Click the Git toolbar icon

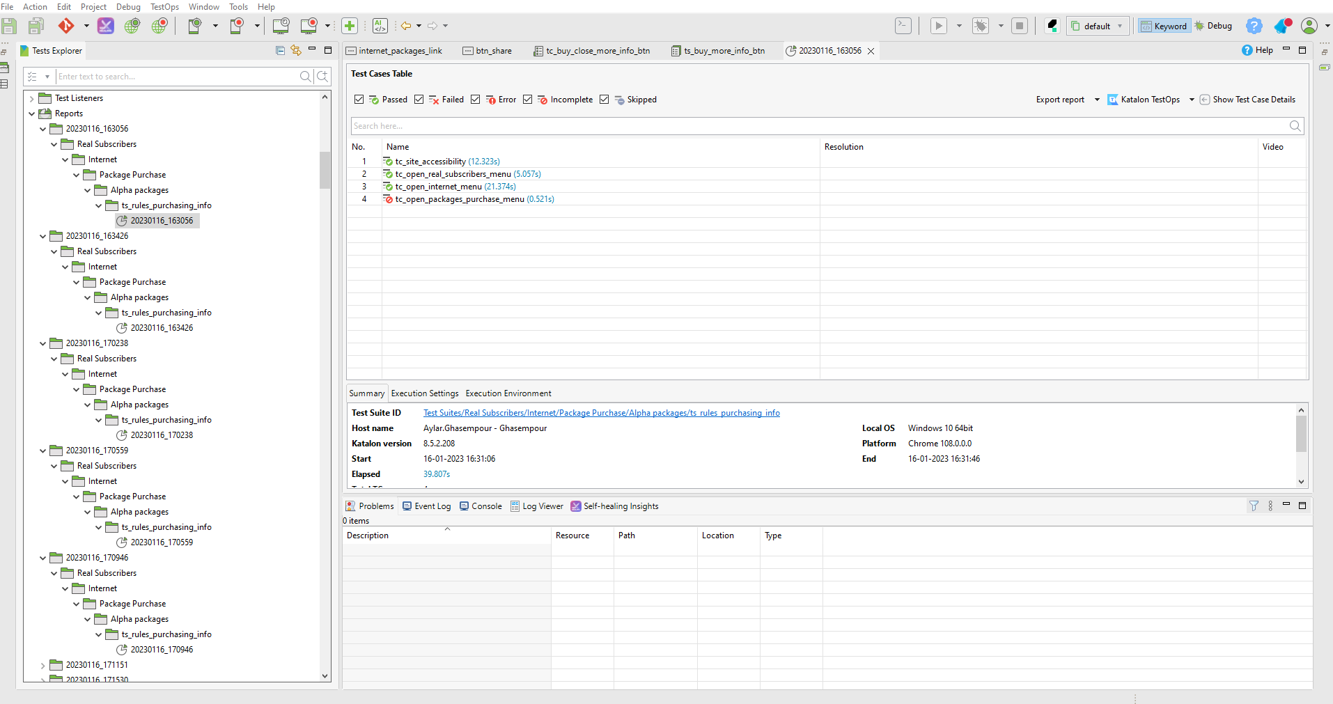pos(66,26)
